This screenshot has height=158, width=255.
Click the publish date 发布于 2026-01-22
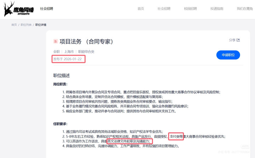67,59
